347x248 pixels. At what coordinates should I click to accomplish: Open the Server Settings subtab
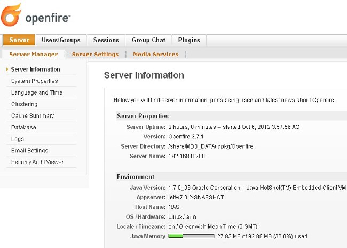coord(95,55)
